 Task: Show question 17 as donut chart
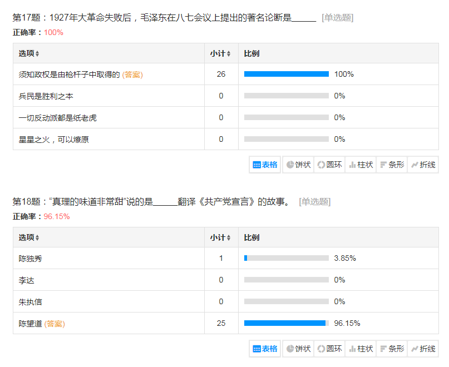click(329, 165)
